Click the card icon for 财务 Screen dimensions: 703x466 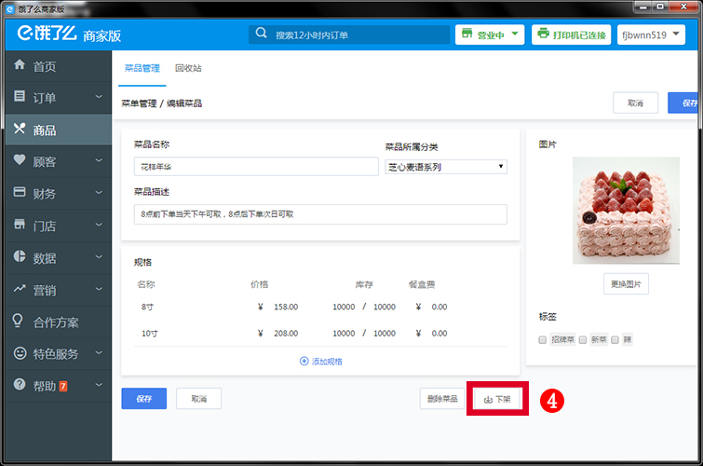click(x=20, y=193)
